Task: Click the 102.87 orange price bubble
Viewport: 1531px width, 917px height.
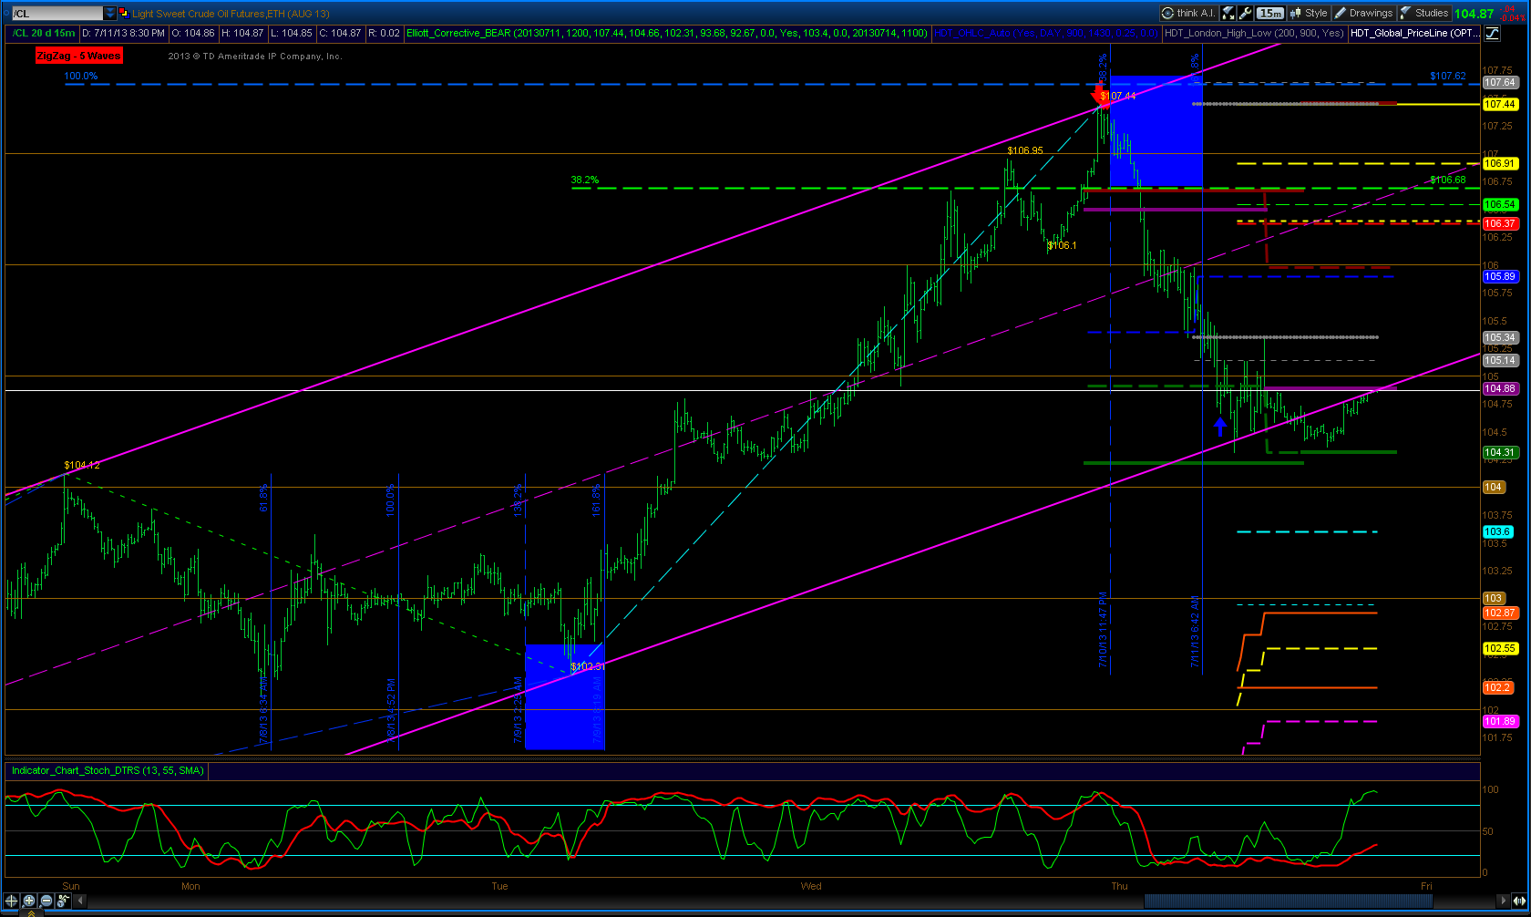Action: (1499, 613)
